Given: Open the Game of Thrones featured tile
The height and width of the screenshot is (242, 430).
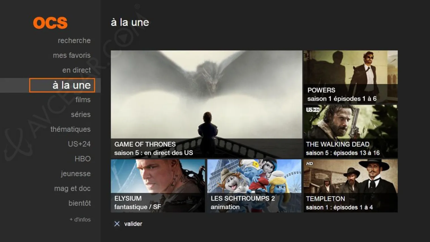Looking at the screenshot, I should pos(207,104).
